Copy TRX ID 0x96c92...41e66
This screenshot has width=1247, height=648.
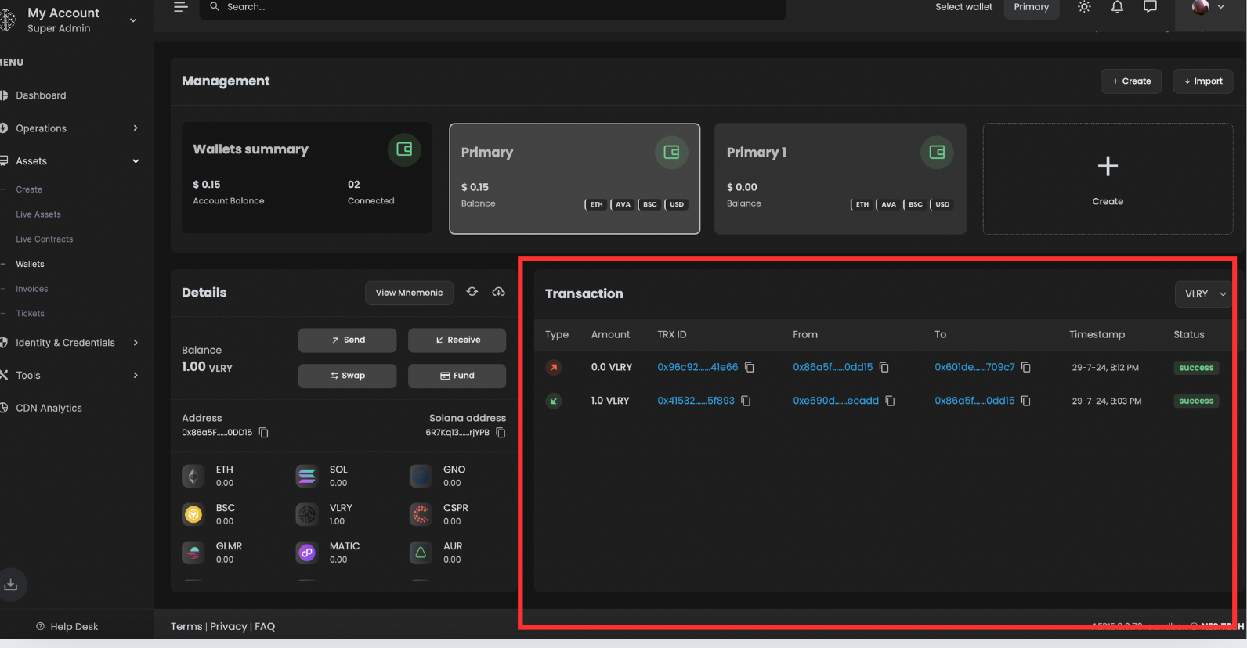[x=750, y=367]
